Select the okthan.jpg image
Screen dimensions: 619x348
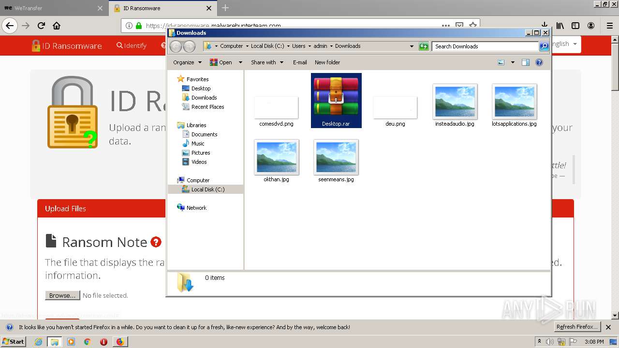point(276,161)
